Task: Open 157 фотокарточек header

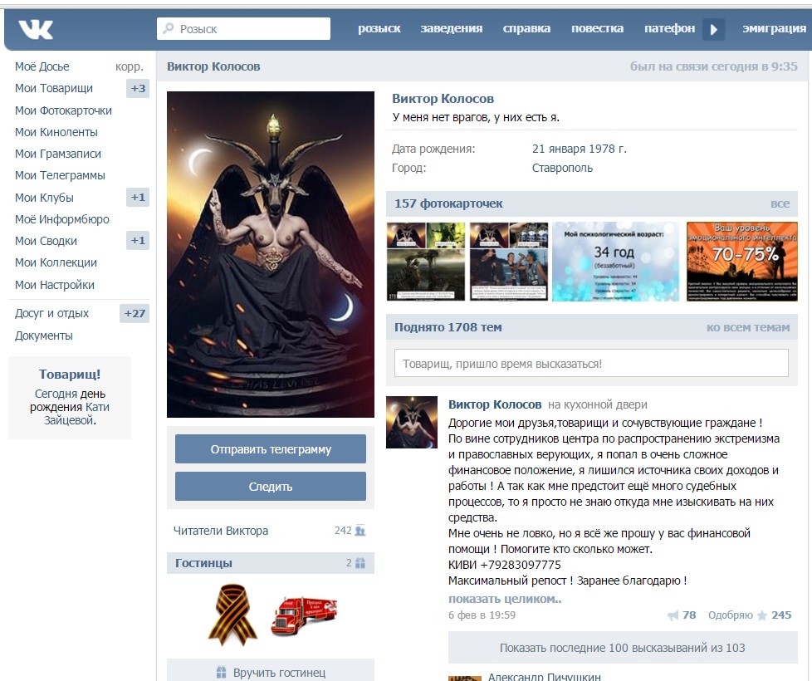Action: pos(448,203)
